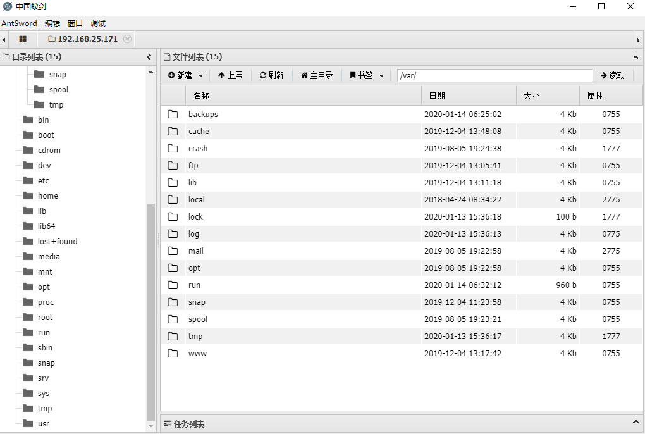This screenshot has height=434, width=645.
Task: Switch to the home grid tab
Action: tap(23, 39)
